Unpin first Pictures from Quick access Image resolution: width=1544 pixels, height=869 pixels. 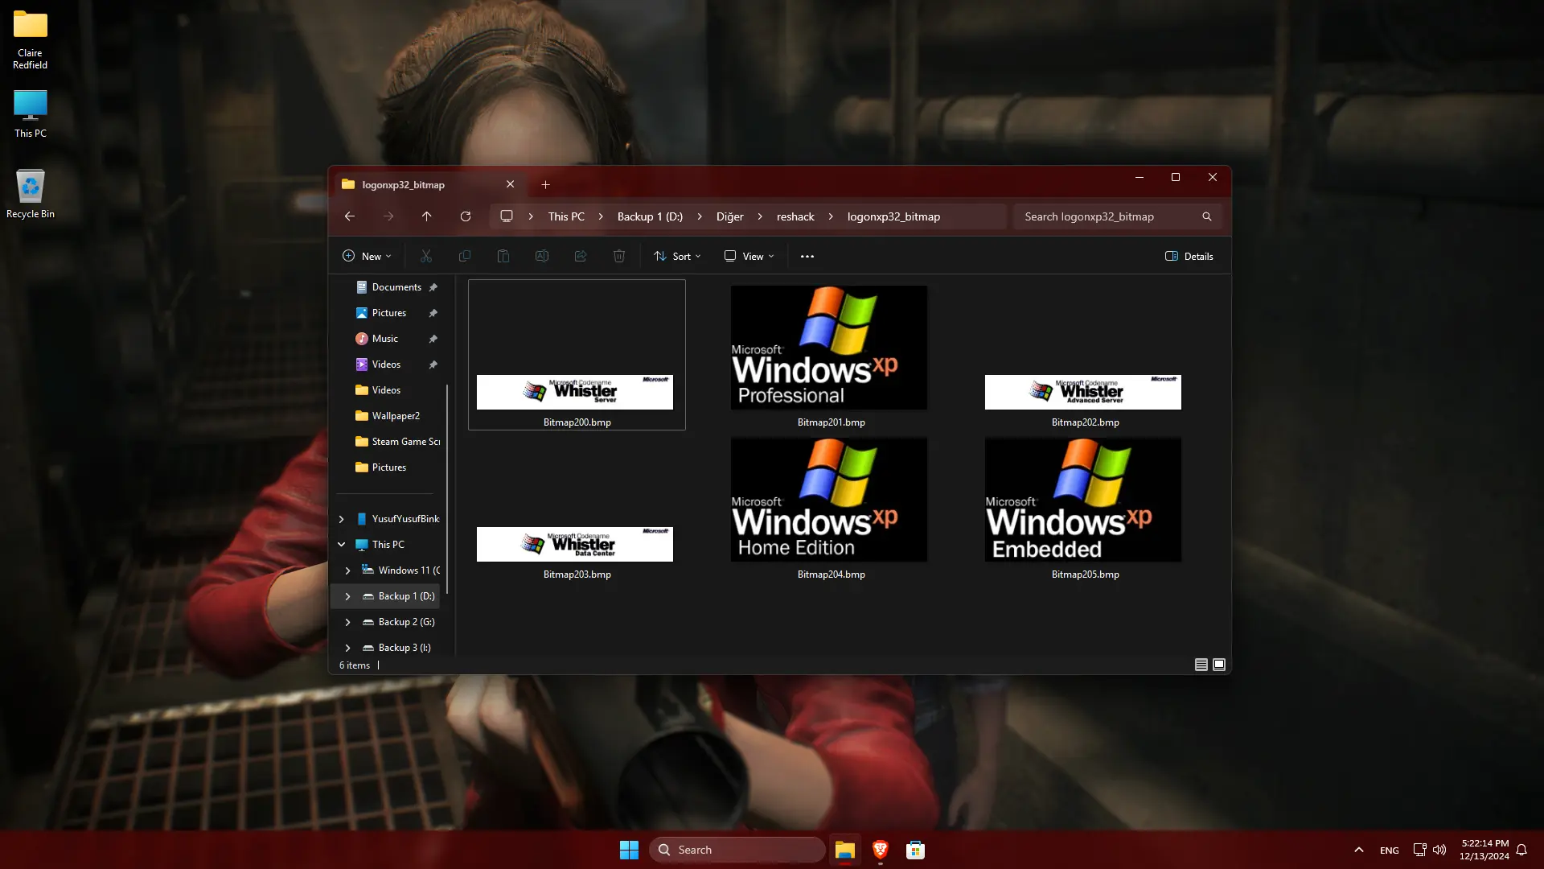click(433, 313)
